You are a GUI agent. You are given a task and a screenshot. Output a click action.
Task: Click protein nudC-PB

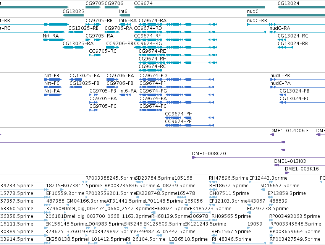pyautogui.click(x=280, y=76)
